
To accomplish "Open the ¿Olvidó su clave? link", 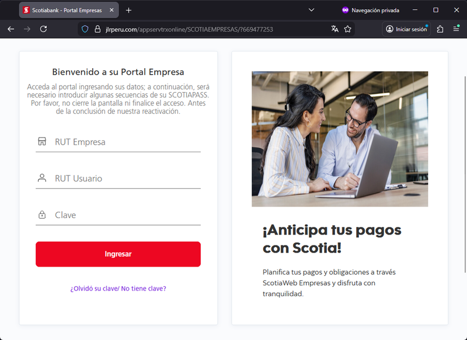I will point(118,288).
